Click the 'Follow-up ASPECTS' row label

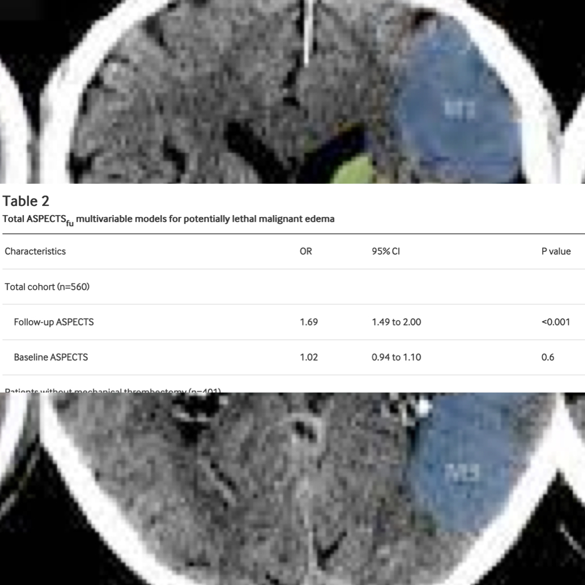(x=54, y=322)
